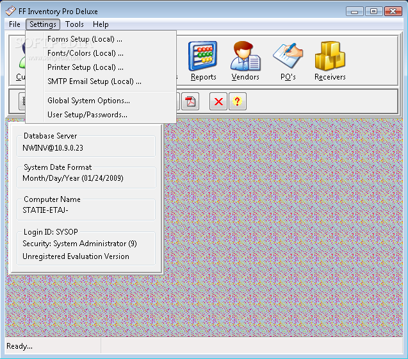Open Global System Options from menu
Screen dimensions: 408x359
pos(101,101)
